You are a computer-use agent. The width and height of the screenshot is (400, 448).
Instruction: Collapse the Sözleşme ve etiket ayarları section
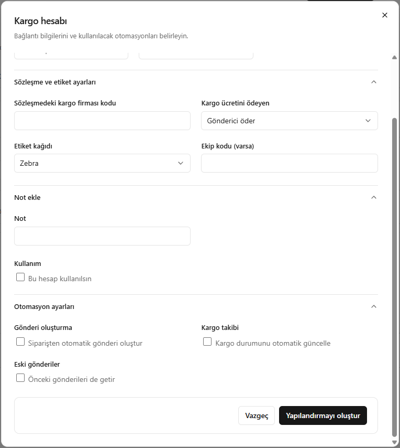click(374, 82)
